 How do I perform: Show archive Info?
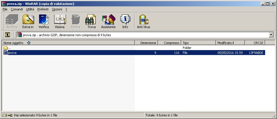125,21
